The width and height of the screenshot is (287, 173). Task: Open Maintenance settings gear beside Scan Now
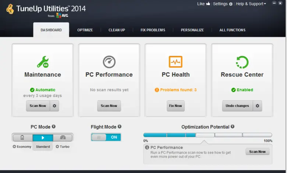pyautogui.click(x=54, y=106)
